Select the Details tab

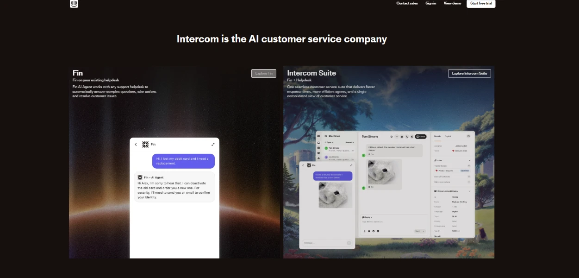coord(437,136)
